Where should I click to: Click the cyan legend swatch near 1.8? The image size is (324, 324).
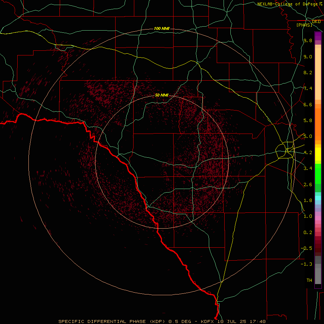tap(318, 198)
